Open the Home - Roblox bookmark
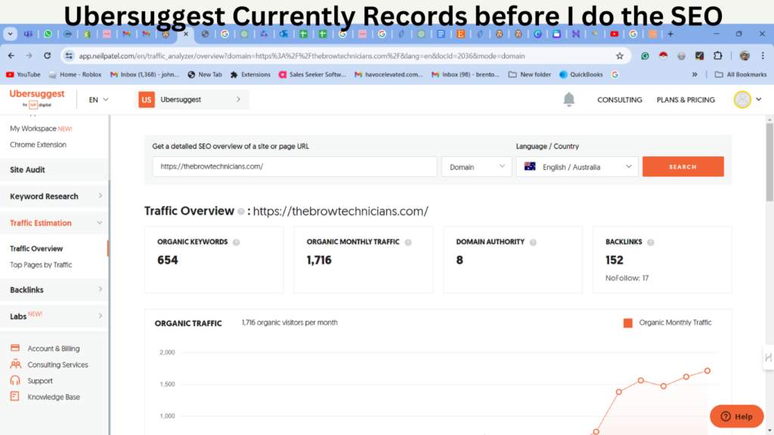Screen dimensions: 774x435 (x=75, y=75)
